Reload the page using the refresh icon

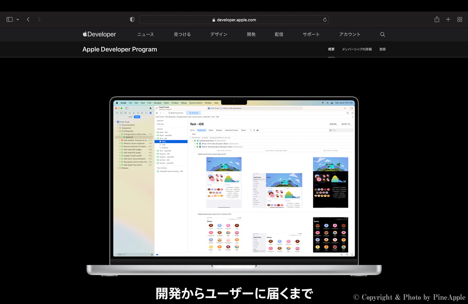(x=325, y=19)
